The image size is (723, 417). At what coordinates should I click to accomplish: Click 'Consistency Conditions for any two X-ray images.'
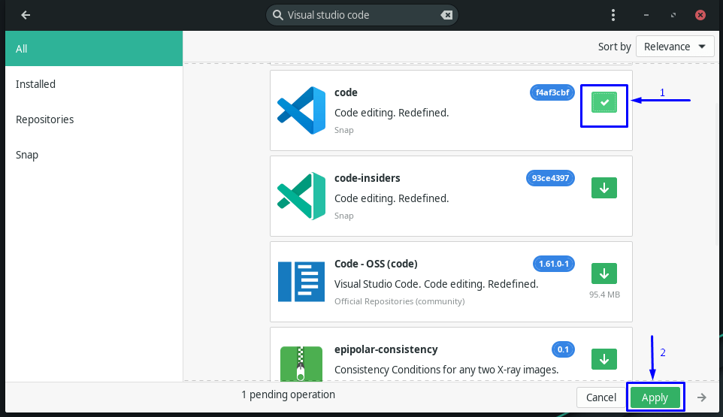point(446,370)
